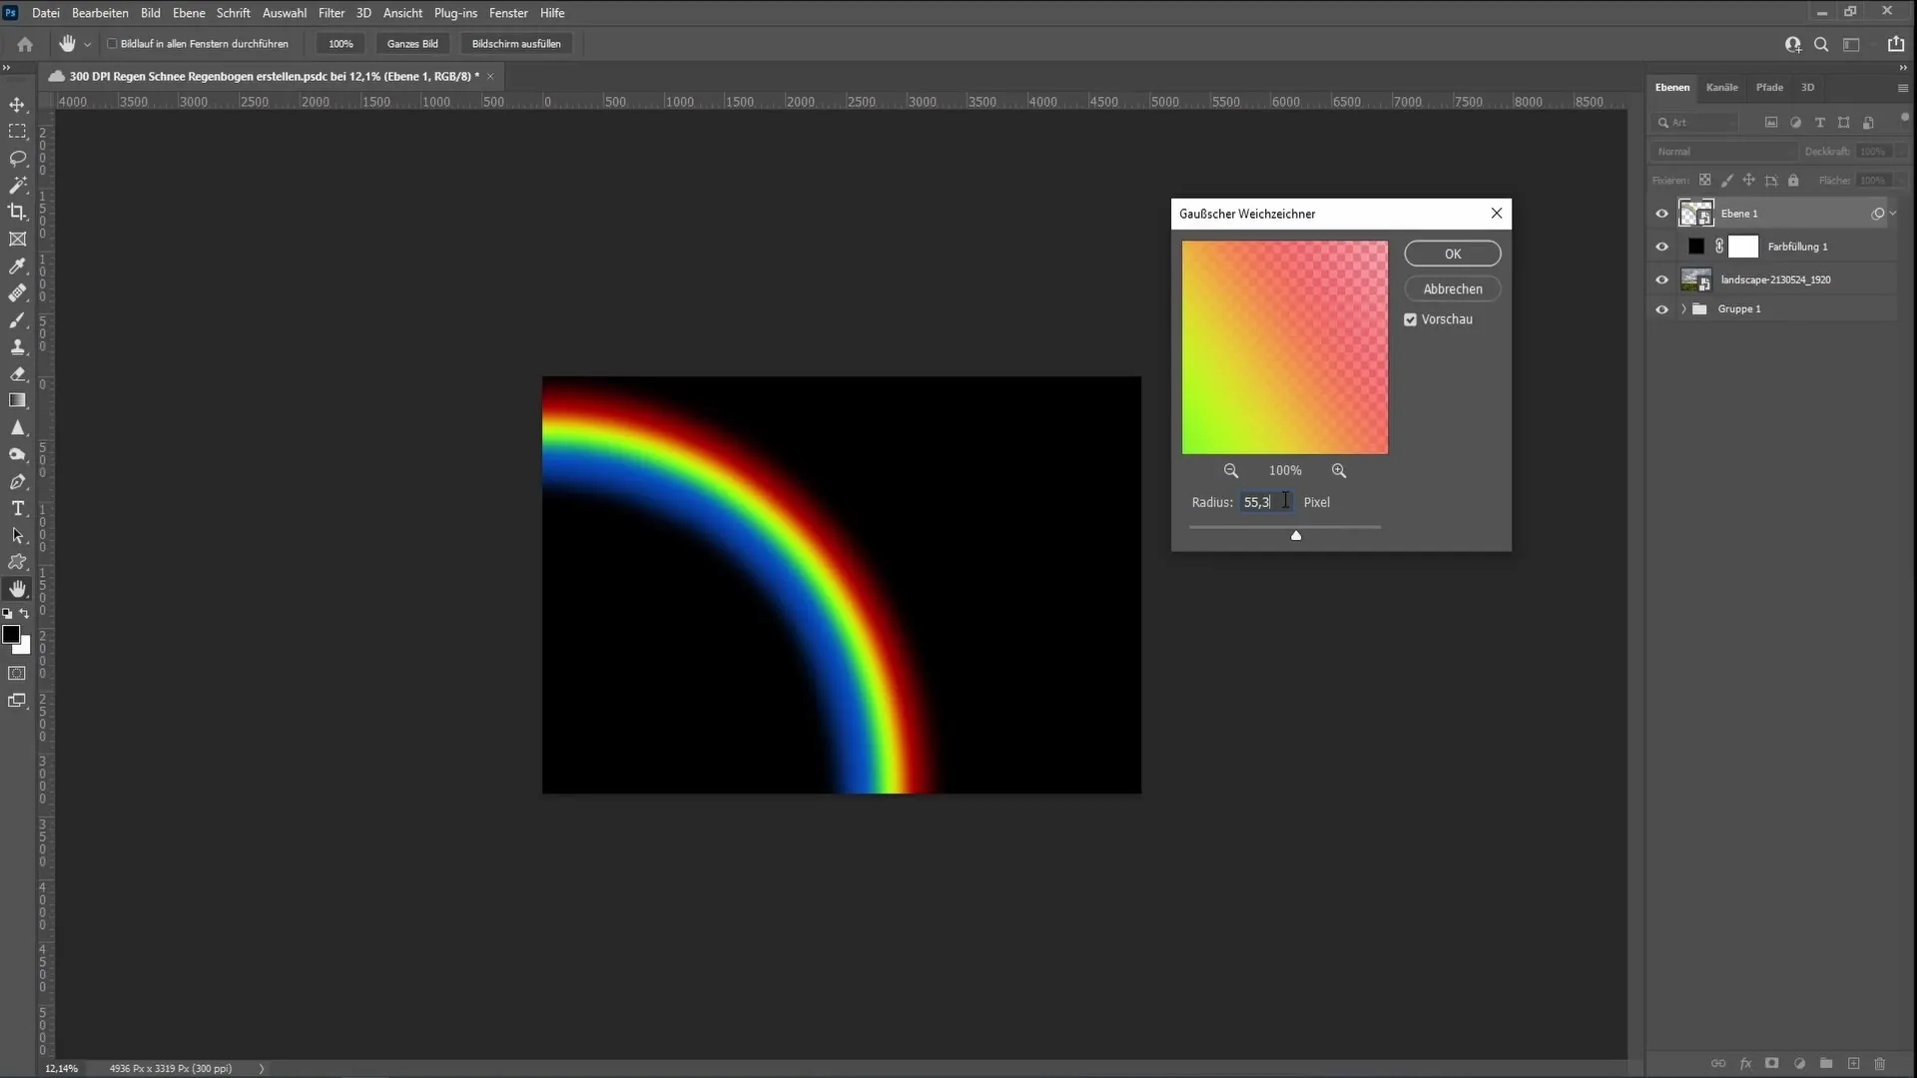
Task: Open tool preset dropdown next to hand
Action: point(88,44)
